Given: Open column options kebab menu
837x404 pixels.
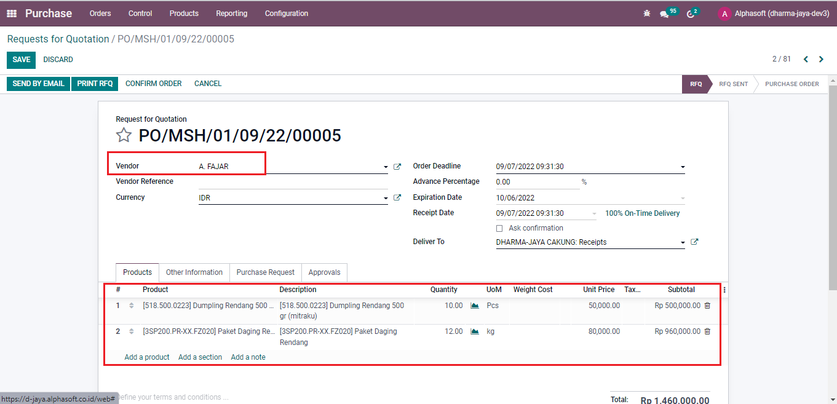Looking at the screenshot, I should pyautogui.click(x=724, y=290).
